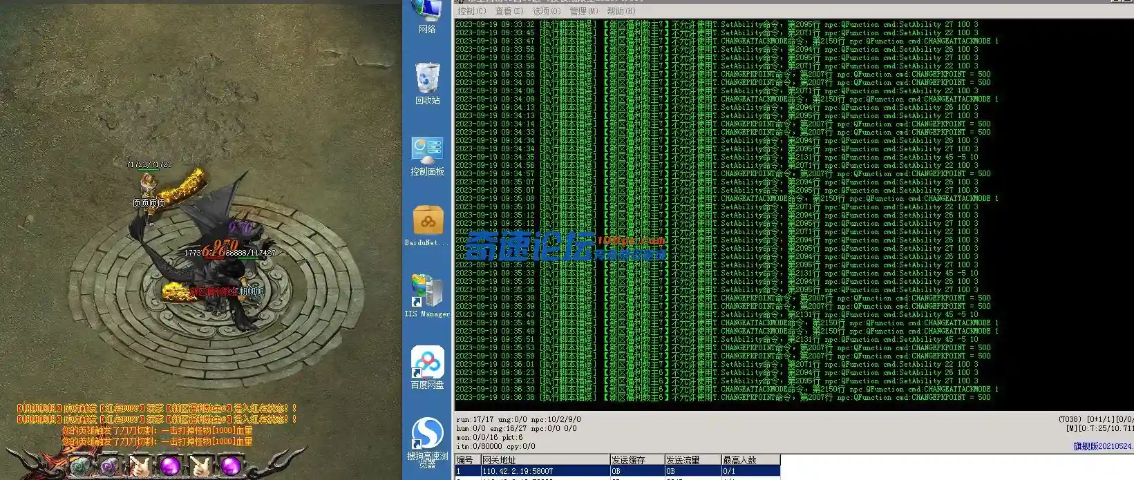The width and height of the screenshot is (1134, 480).
Task: Click the 71723/71723 health readout above the player
Action: tap(149, 164)
